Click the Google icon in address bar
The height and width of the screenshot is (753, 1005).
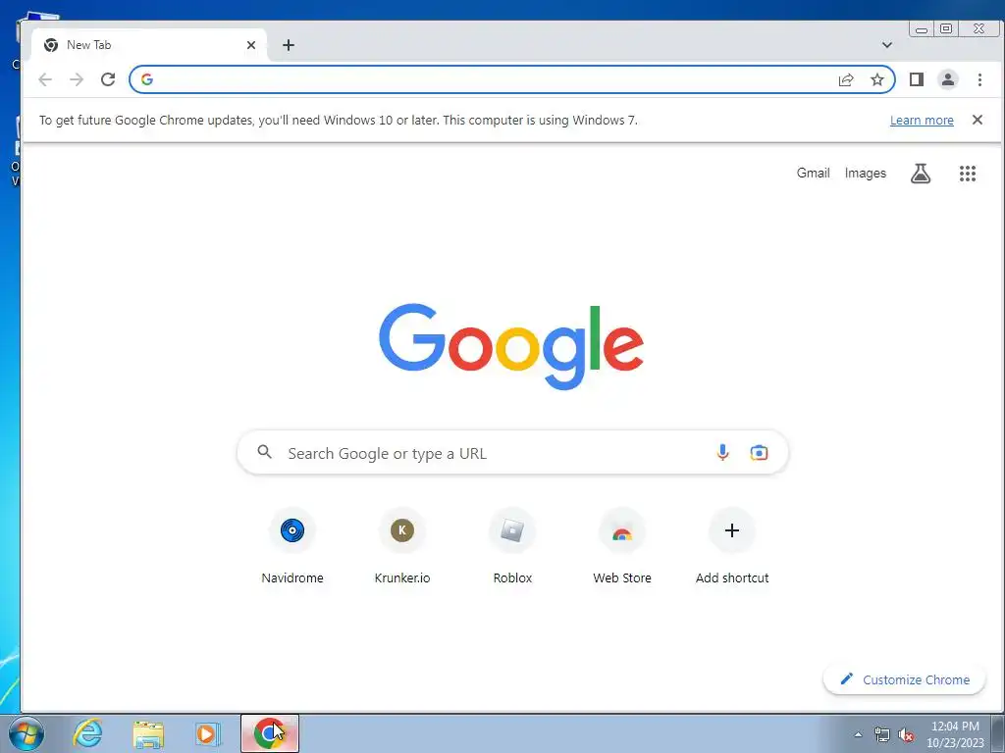147,79
